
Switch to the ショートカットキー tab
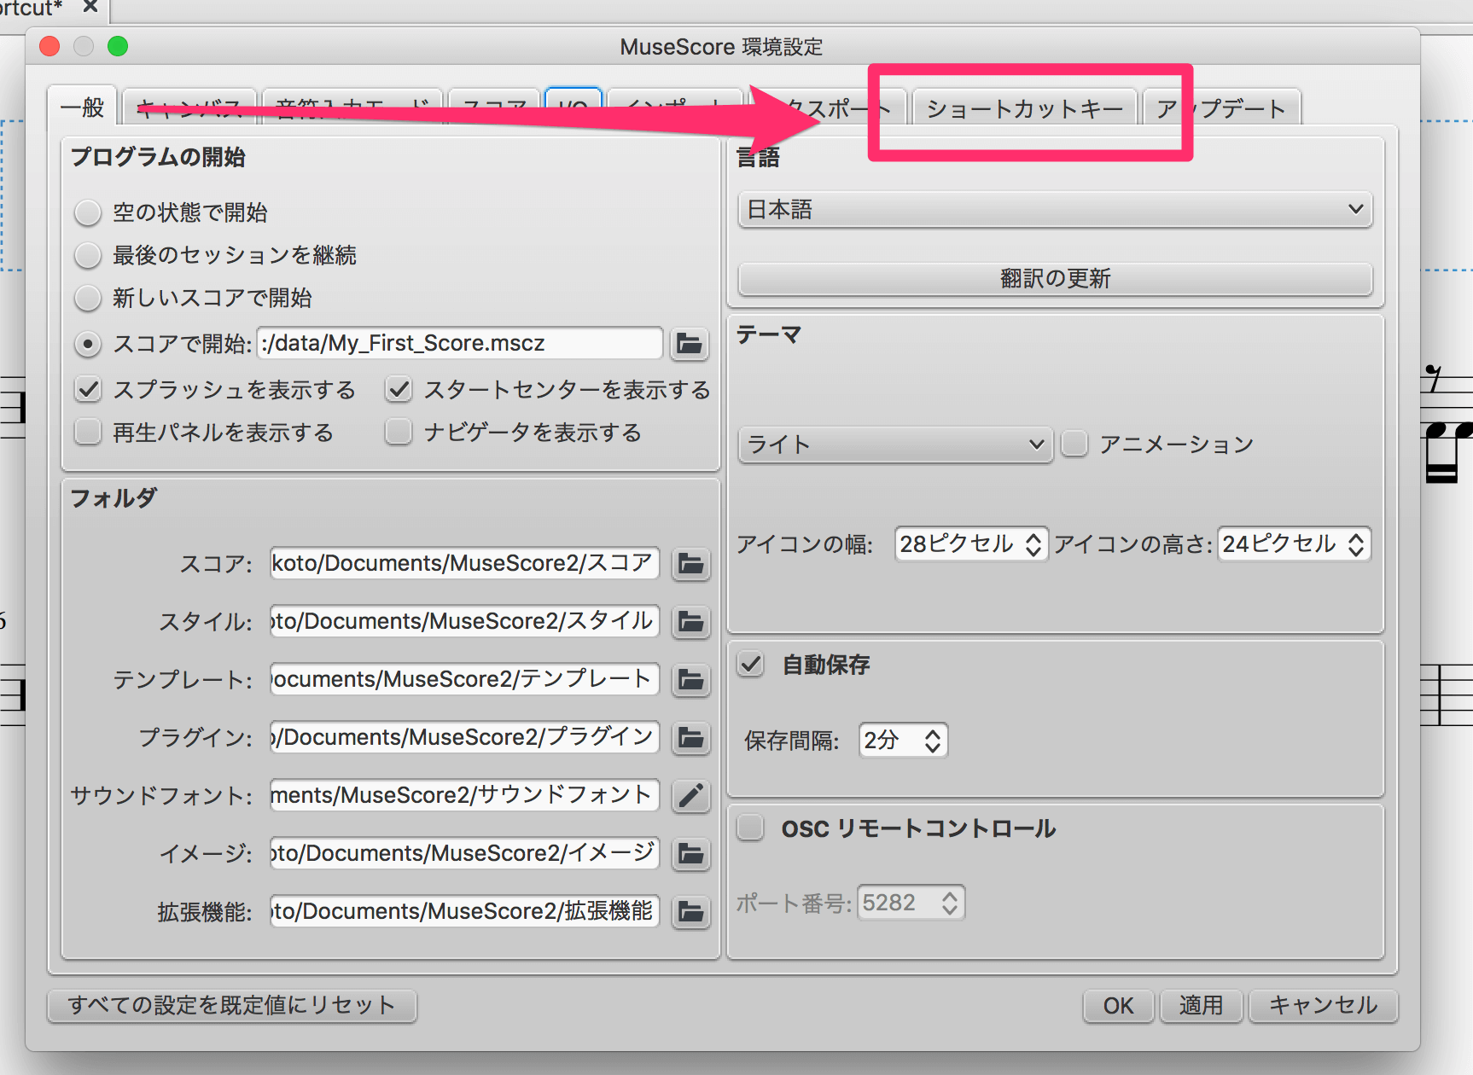[1024, 108]
